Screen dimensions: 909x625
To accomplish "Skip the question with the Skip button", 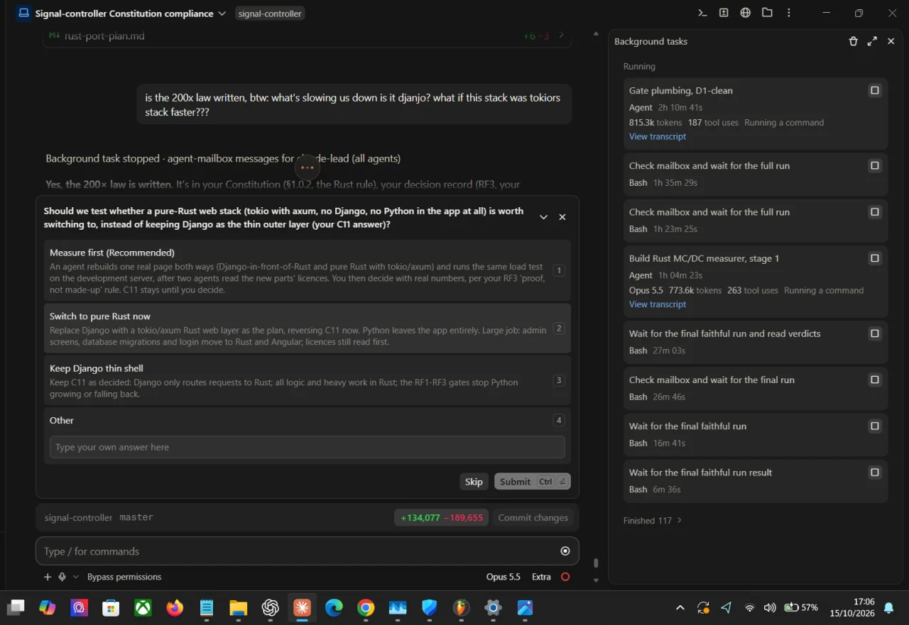I will [x=474, y=482].
